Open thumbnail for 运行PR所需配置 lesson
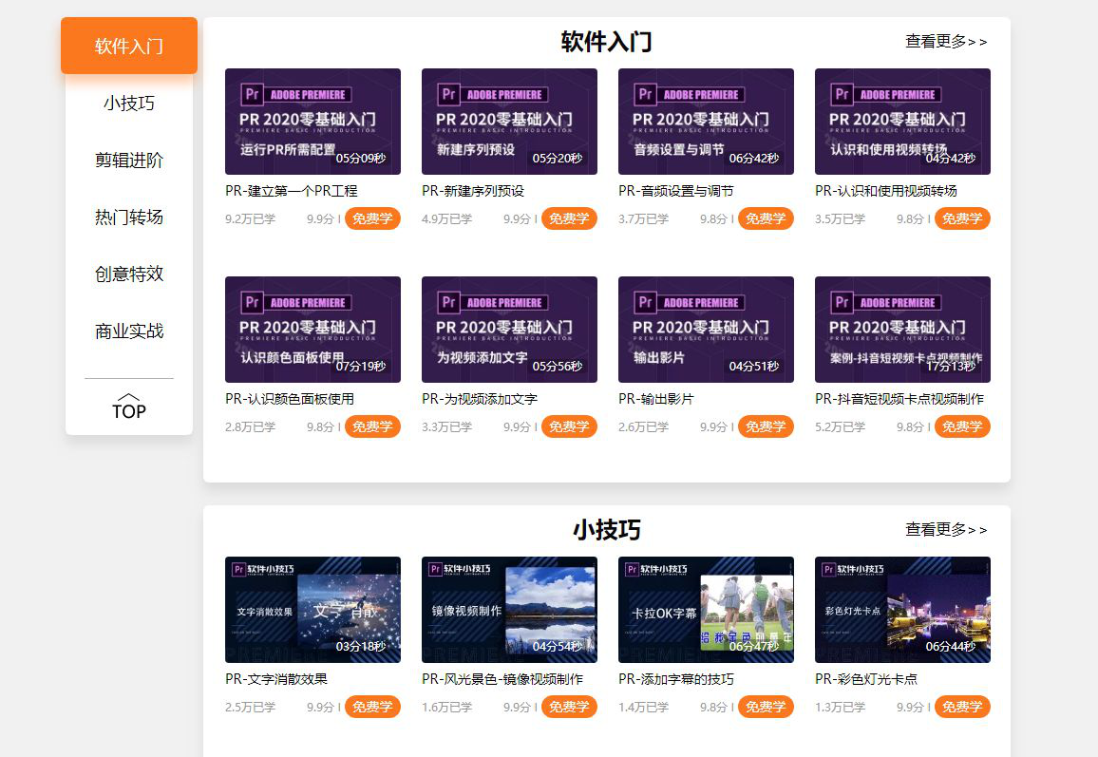The width and height of the screenshot is (1098, 757). tap(313, 122)
